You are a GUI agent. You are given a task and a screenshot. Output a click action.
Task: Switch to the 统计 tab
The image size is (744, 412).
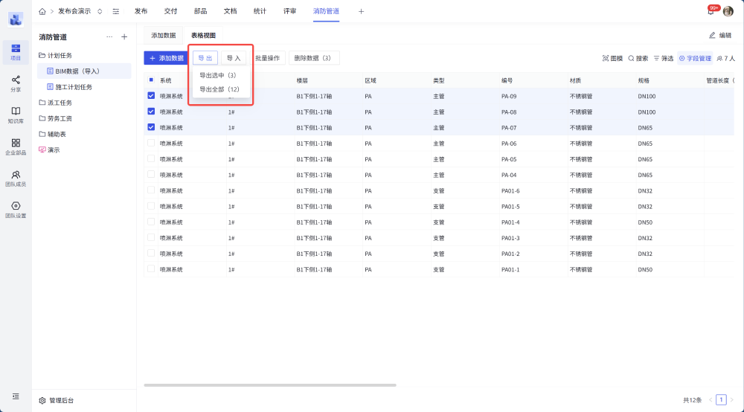pyautogui.click(x=260, y=11)
